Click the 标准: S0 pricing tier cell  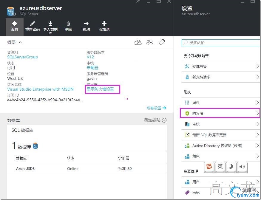coord(125,168)
